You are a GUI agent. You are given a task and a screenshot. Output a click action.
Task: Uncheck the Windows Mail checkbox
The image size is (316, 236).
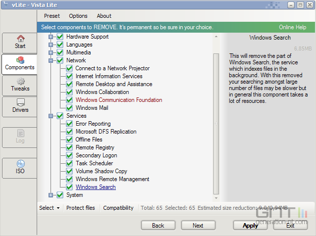click(69, 108)
